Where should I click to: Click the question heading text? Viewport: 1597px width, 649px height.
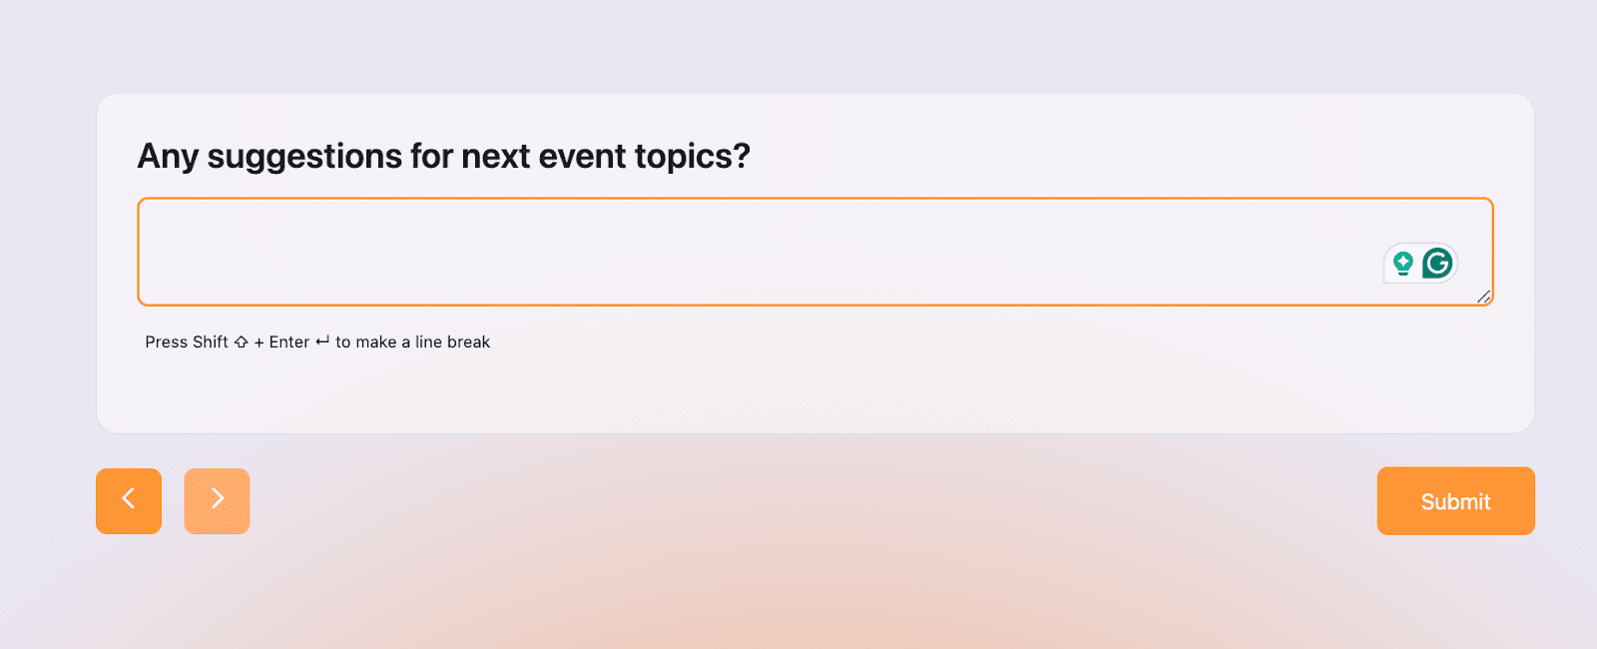point(443,156)
